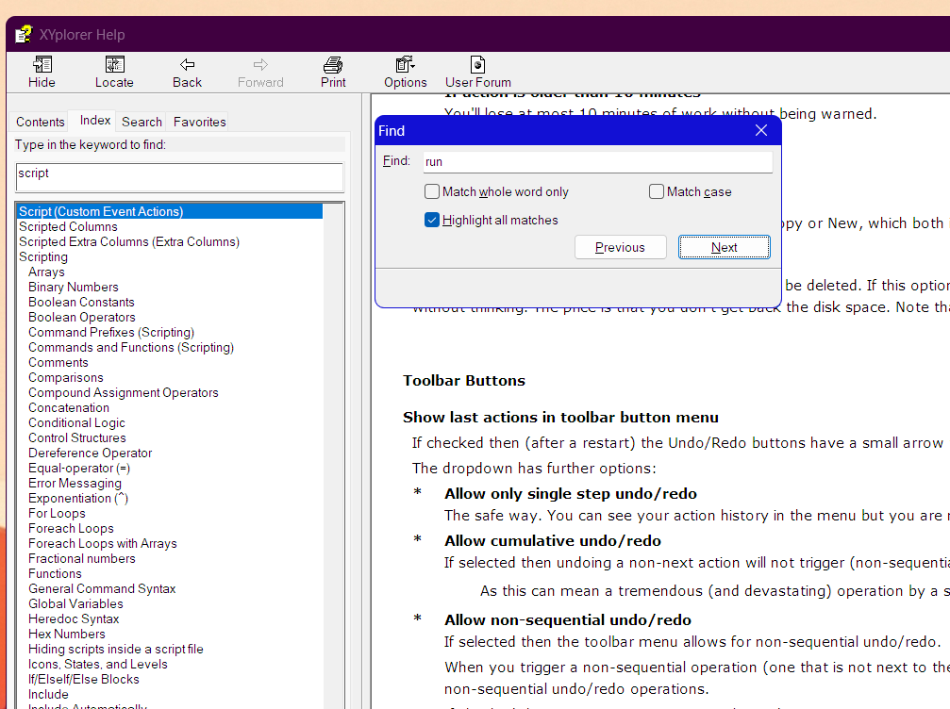Open the Favorites tab
Viewport: 950px width, 709px height.
click(198, 122)
